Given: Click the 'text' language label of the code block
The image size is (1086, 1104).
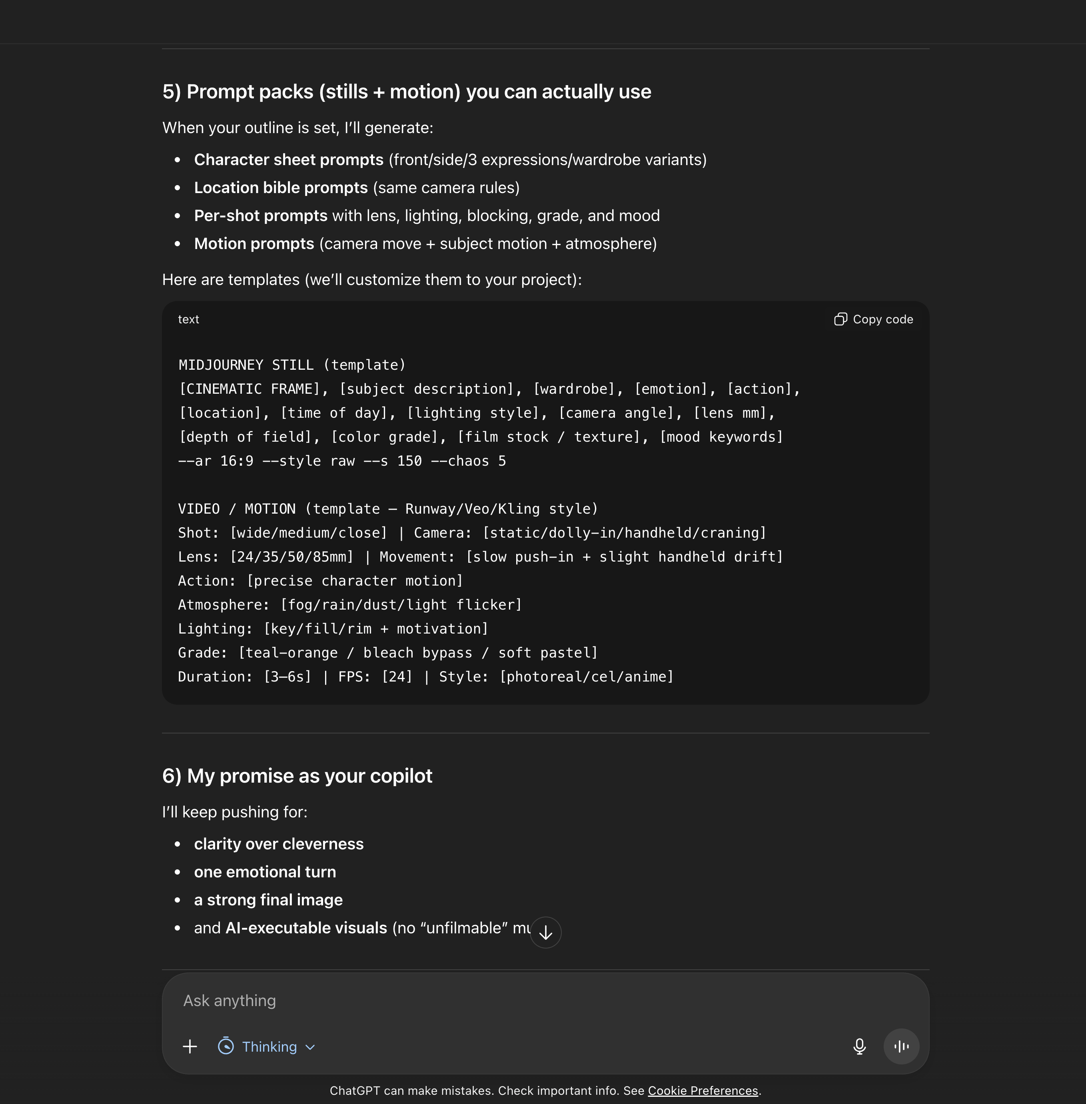Looking at the screenshot, I should 188,319.
